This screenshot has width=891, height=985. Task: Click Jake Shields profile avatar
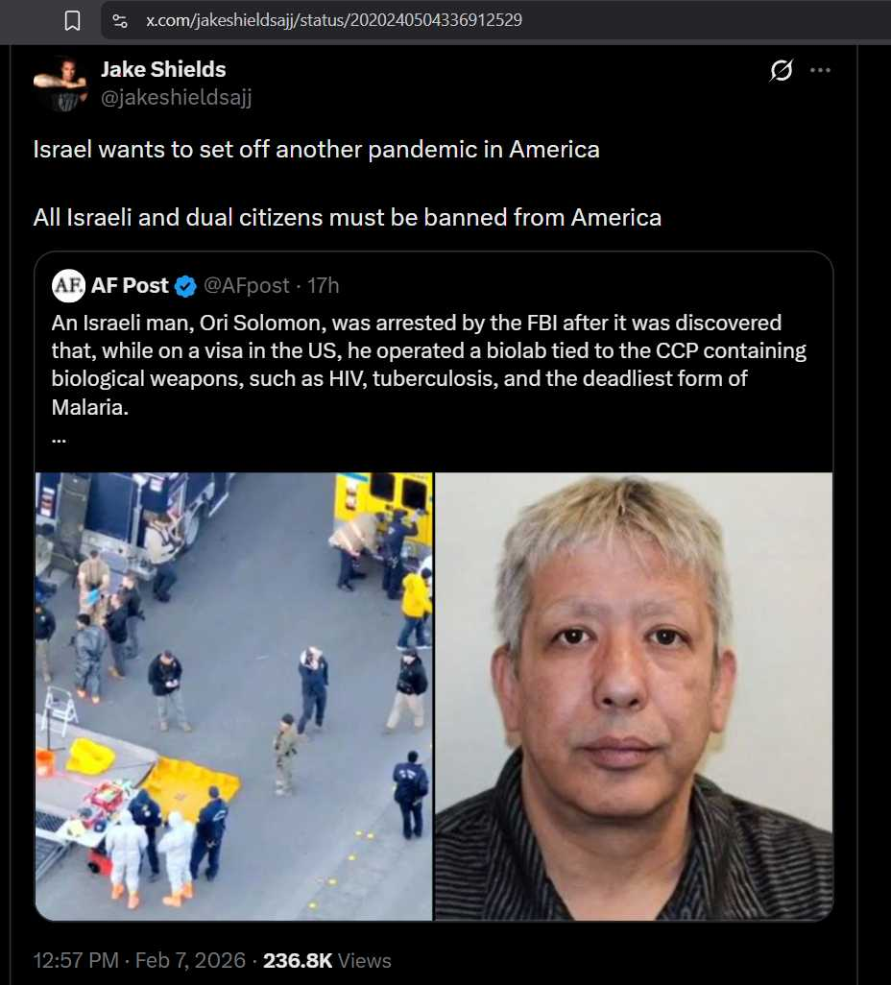[60, 84]
